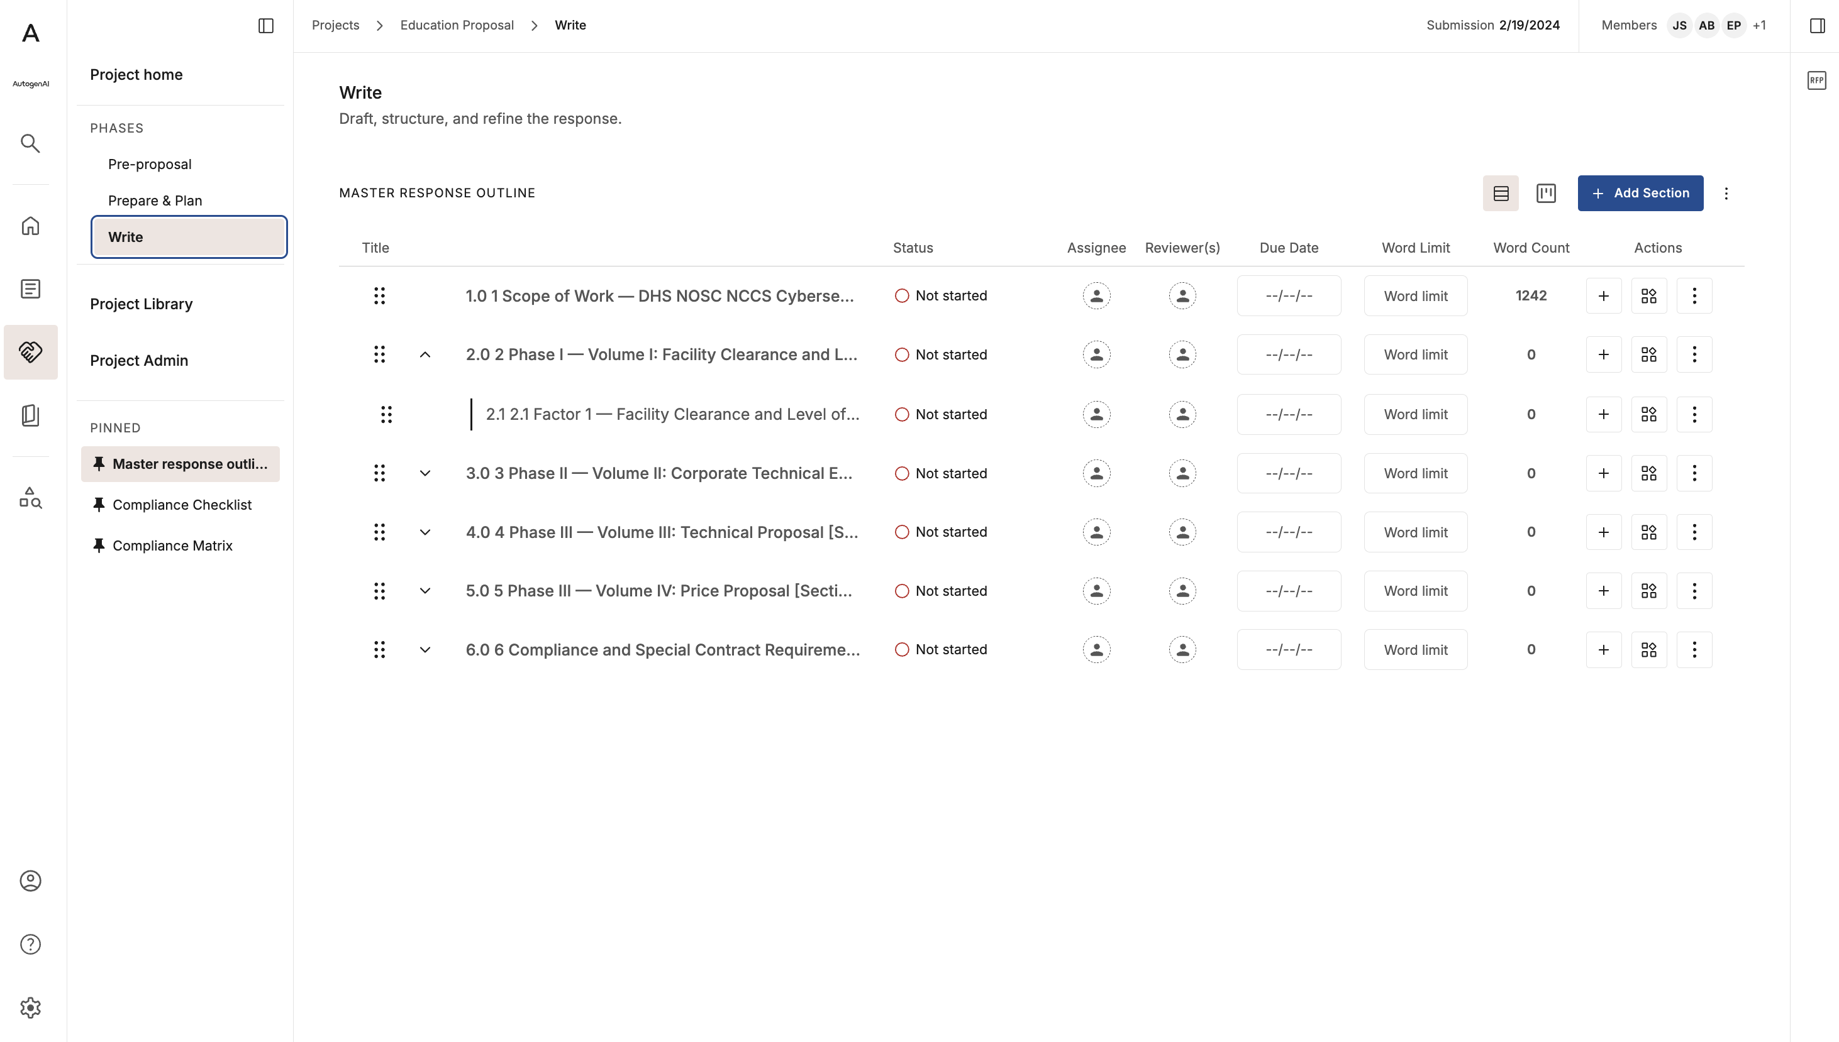
Task: Switch to kanban board view
Action: pyautogui.click(x=1546, y=193)
